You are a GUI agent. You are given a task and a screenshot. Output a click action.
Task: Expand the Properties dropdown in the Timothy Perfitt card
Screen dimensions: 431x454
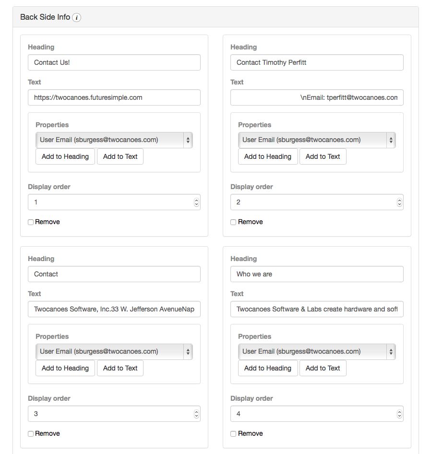pos(317,140)
